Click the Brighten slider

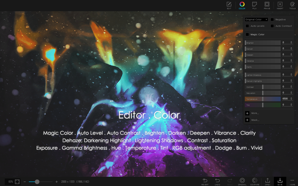(263, 43)
